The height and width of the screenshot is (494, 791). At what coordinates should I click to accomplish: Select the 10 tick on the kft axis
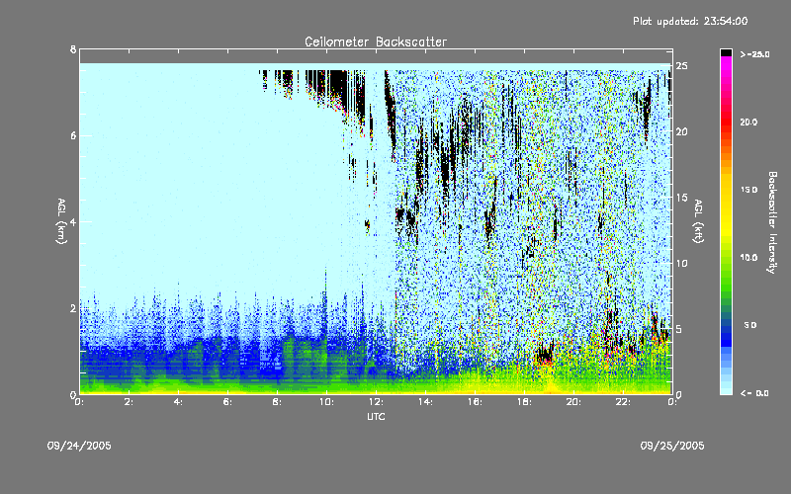(681, 263)
